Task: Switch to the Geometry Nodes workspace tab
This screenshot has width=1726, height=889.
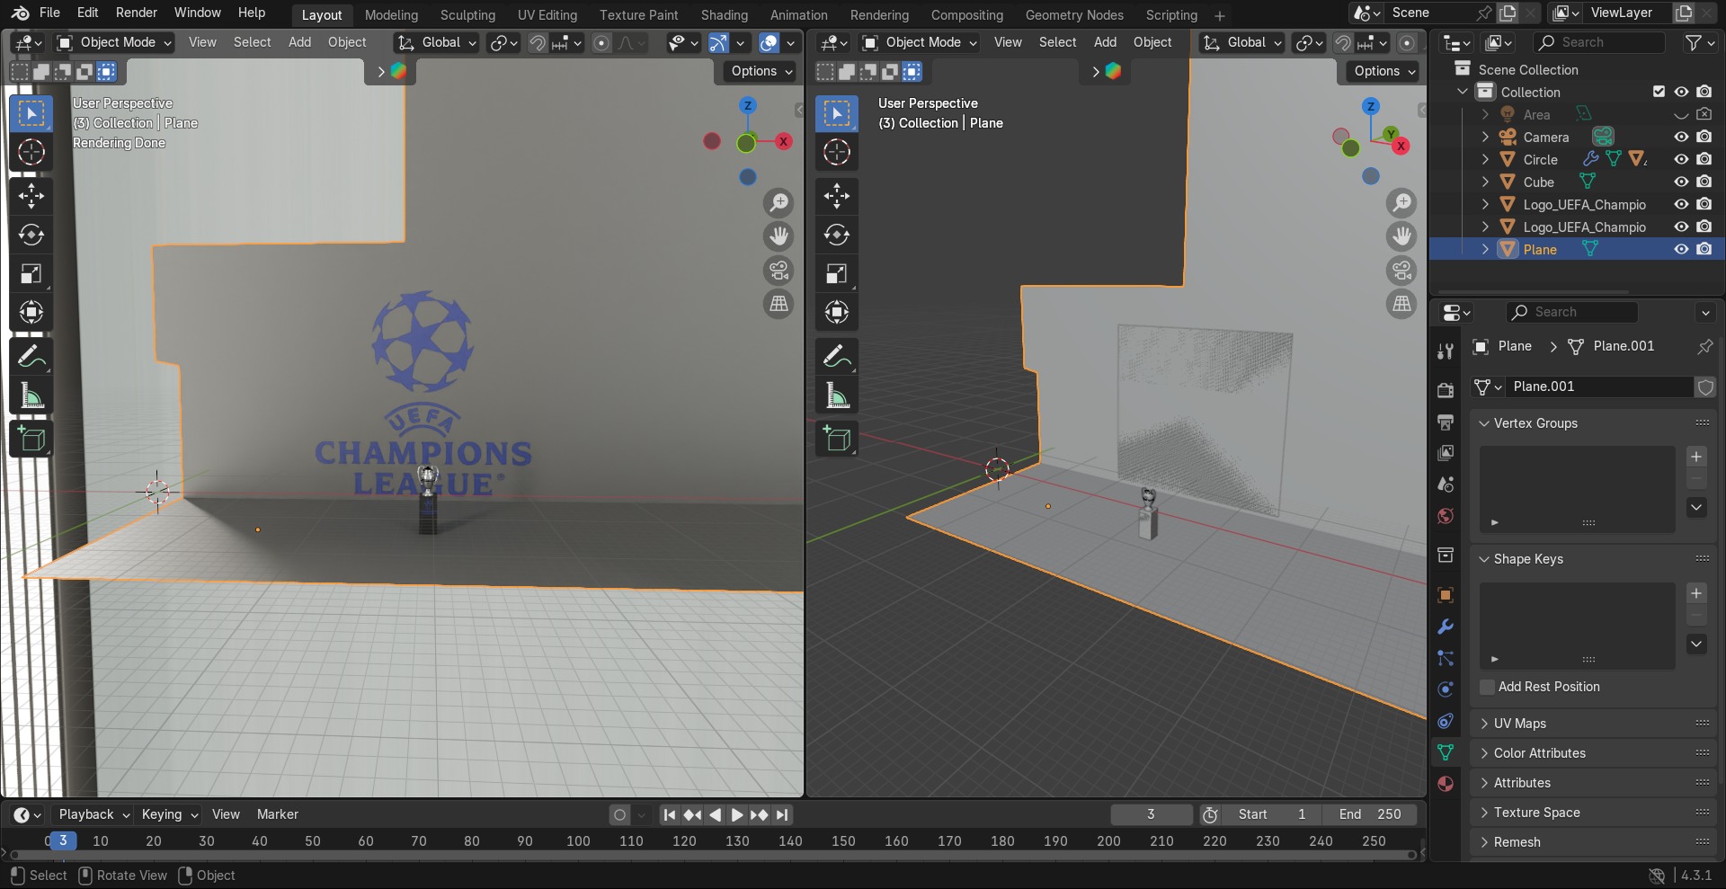Action: (x=1074, y=15)
